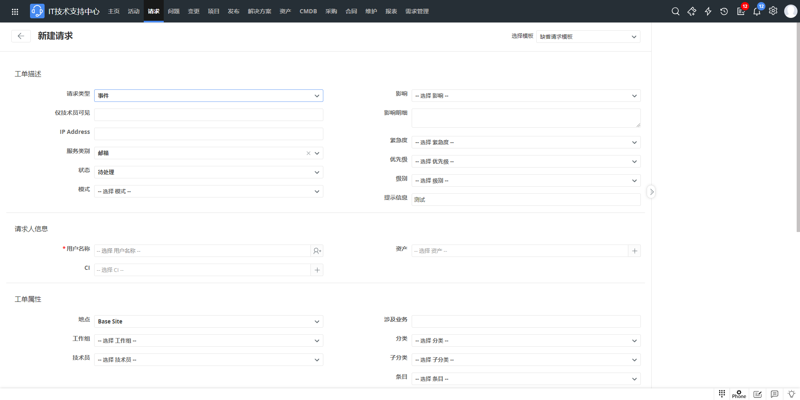Image resolution: width=800 pixels, height=400 pixels.
Task: Open the chat bubble icon
Action: click(775, 394)
